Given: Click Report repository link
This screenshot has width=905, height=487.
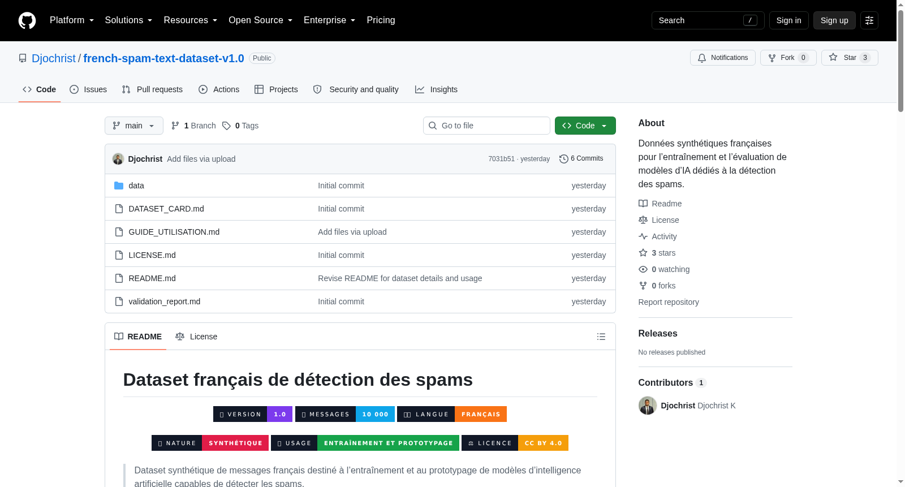Looking at the screenshot, I should (x=669, y=302).
